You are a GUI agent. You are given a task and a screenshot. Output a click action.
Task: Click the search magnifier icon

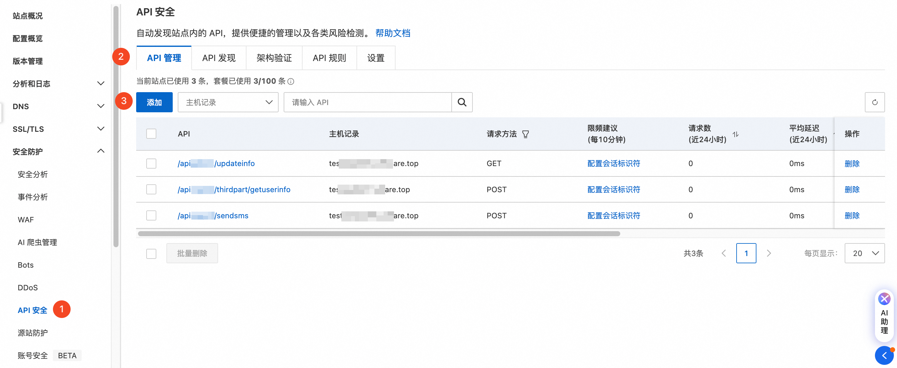(x=462, y=102)
